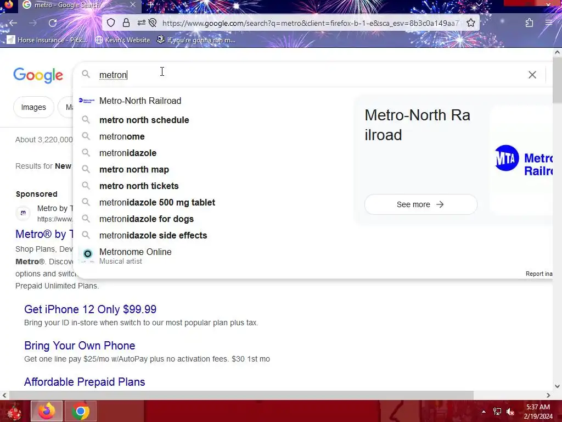This screenshot has width=562, height=422.
Task: Choose 'metronidazole side effects' suggestion
Action: [x=153, y=235]
